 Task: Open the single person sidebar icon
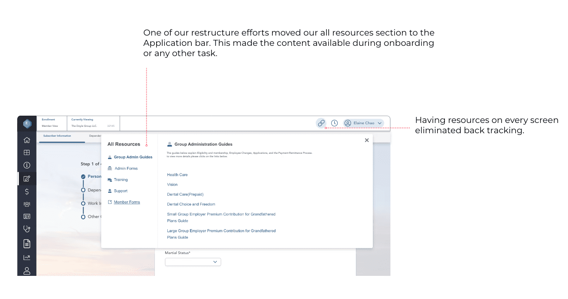(27, 271)
